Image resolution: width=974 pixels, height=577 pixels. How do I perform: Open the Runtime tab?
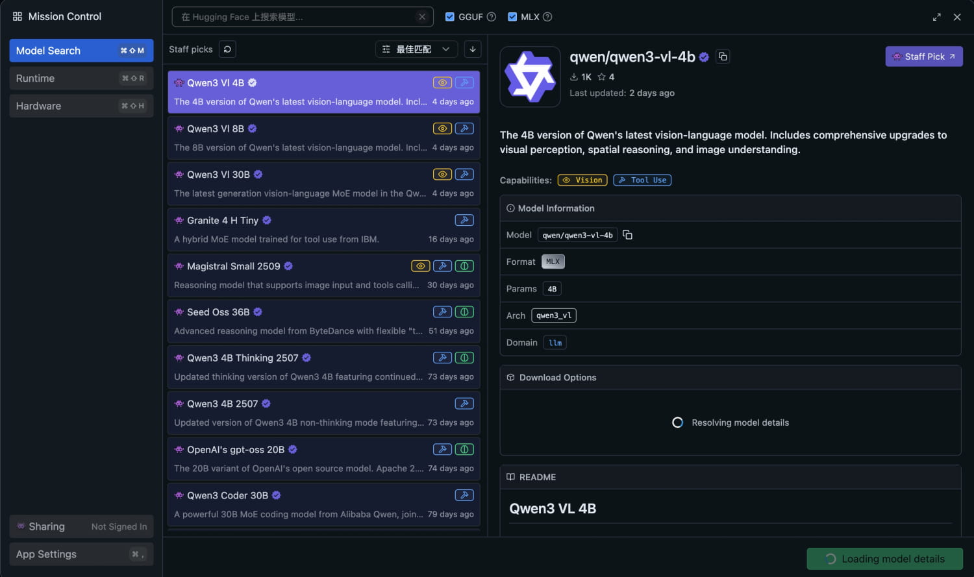point(81,79)
